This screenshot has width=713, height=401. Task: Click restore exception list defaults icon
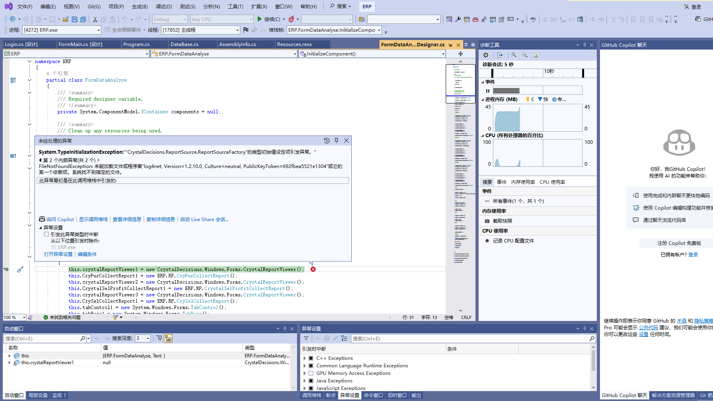pos(344,338)
